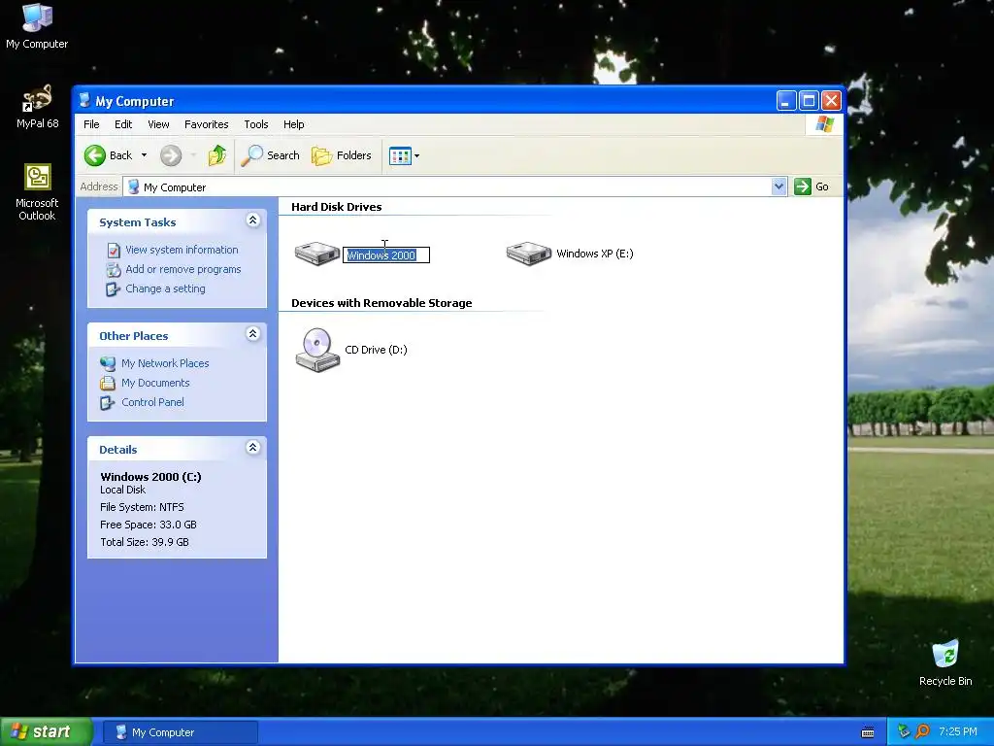Click the 7:25 PM clock
This screenshot has width=994, height=746.
point(958,732)
